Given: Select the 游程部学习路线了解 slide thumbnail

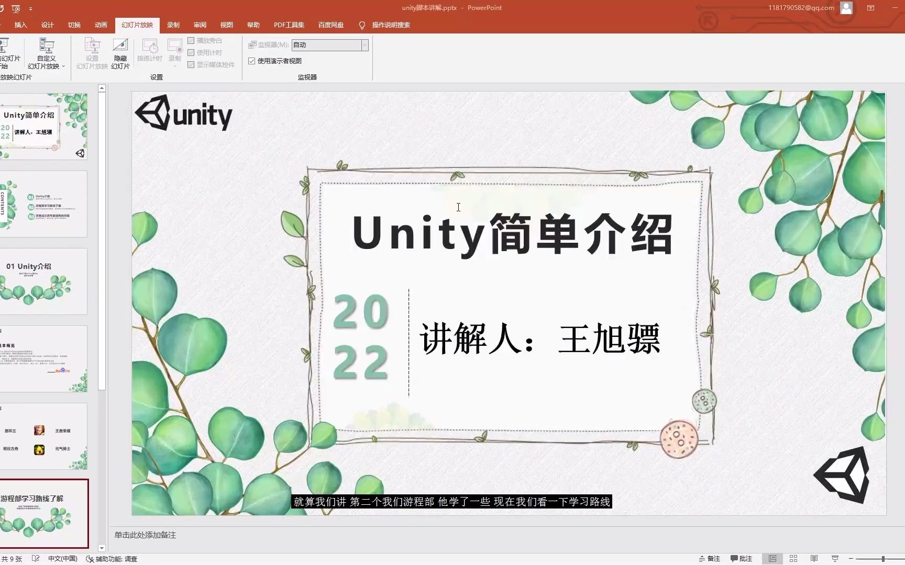Looking at the screenshot, I should click(43, 514).
